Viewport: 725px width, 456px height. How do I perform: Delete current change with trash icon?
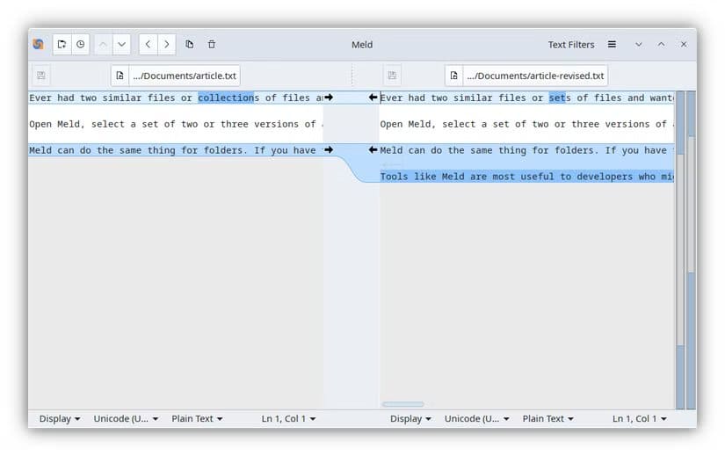click(211, 45)
